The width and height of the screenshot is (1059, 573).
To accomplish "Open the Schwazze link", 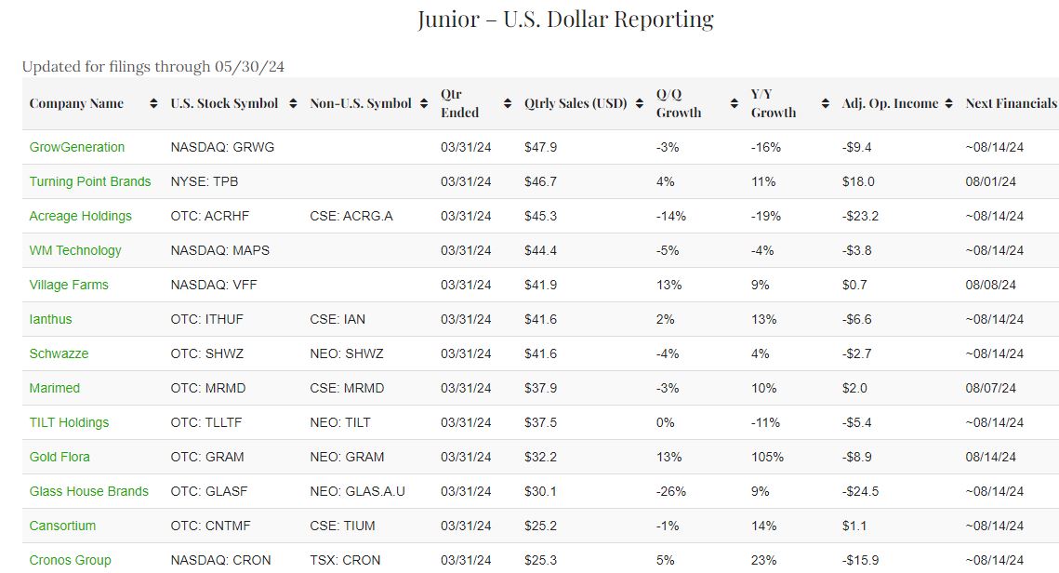I will 59,353.
